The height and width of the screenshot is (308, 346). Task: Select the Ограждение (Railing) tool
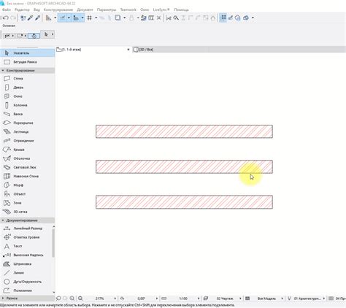28,141
